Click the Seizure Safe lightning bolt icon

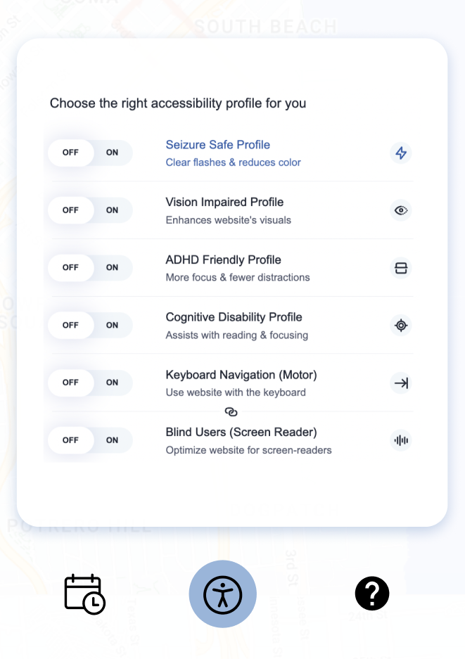401,153
